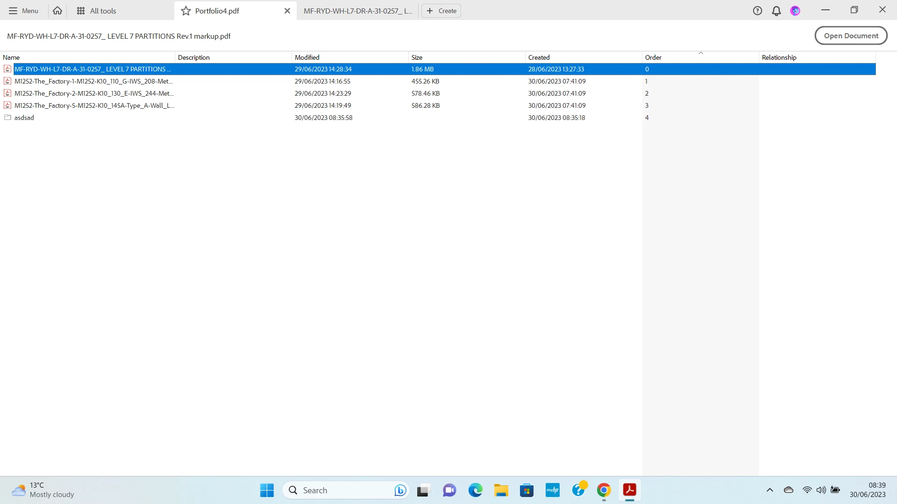Click the Create button
Image resolution: width=897 pixels, height=504 pixels.
441,11
